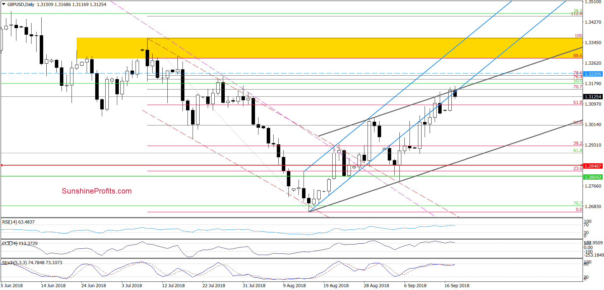This screenshot has height=290, width=604.
Task: Click the 9 Aug 2018 date label
Action: point(294,286)
